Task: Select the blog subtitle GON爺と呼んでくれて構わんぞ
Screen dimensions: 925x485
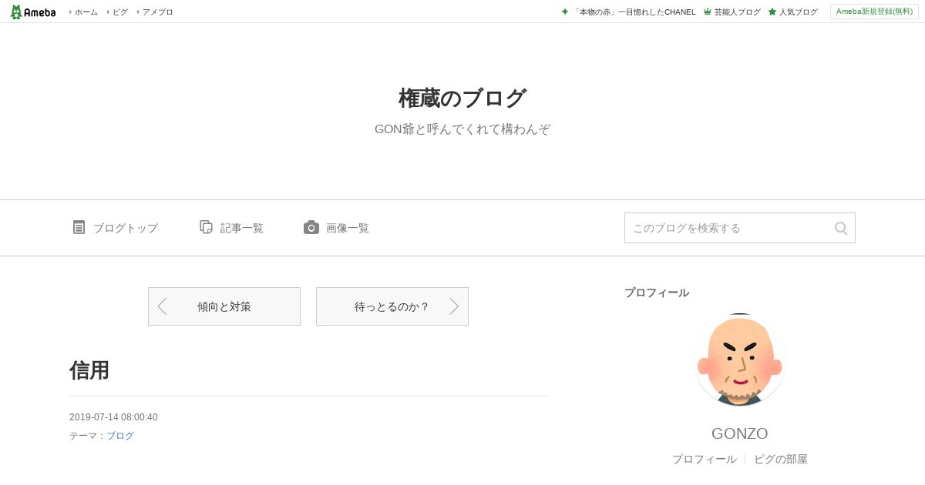Action: click(462, 129)
